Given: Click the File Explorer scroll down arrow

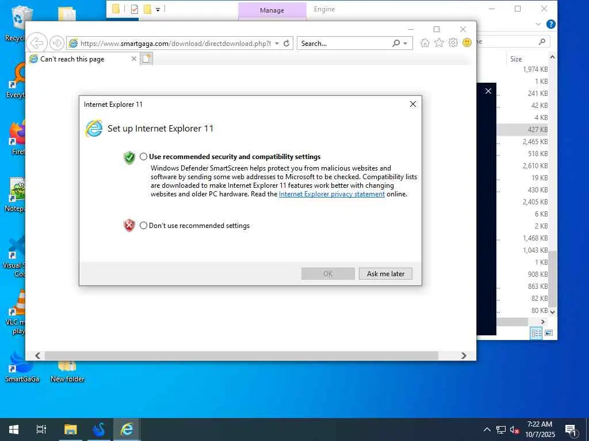Looking at the screenshot, I should point(552,312).
